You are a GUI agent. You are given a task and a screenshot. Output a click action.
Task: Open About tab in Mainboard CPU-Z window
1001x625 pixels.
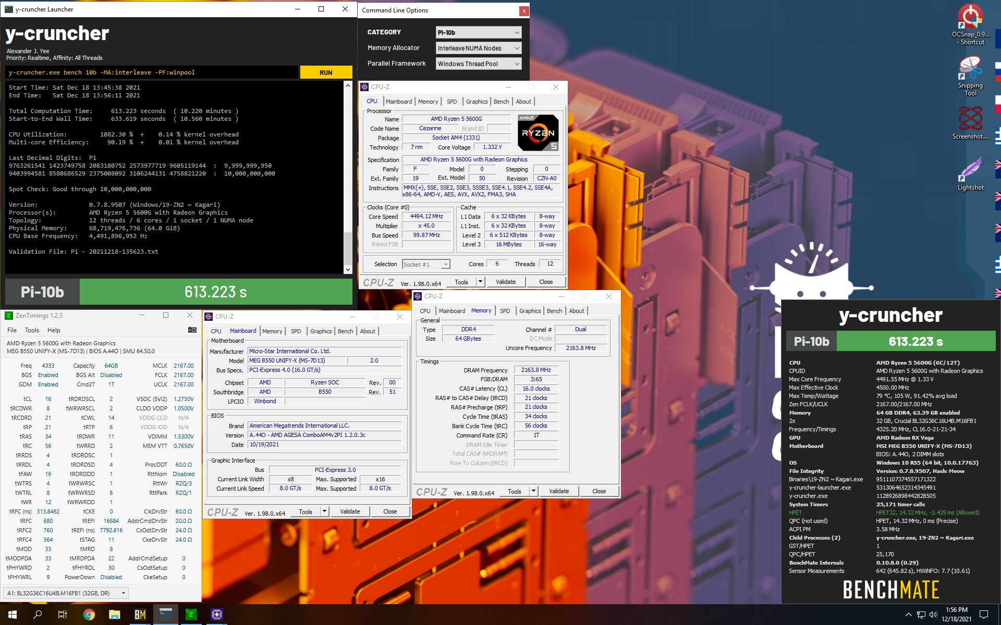coord(368,331)
